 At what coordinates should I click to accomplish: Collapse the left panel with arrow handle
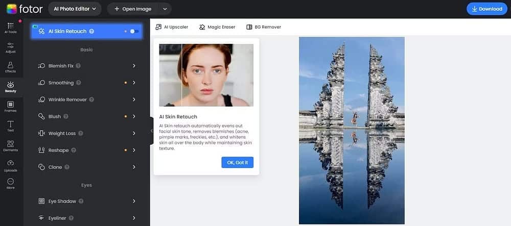point(151,131)
